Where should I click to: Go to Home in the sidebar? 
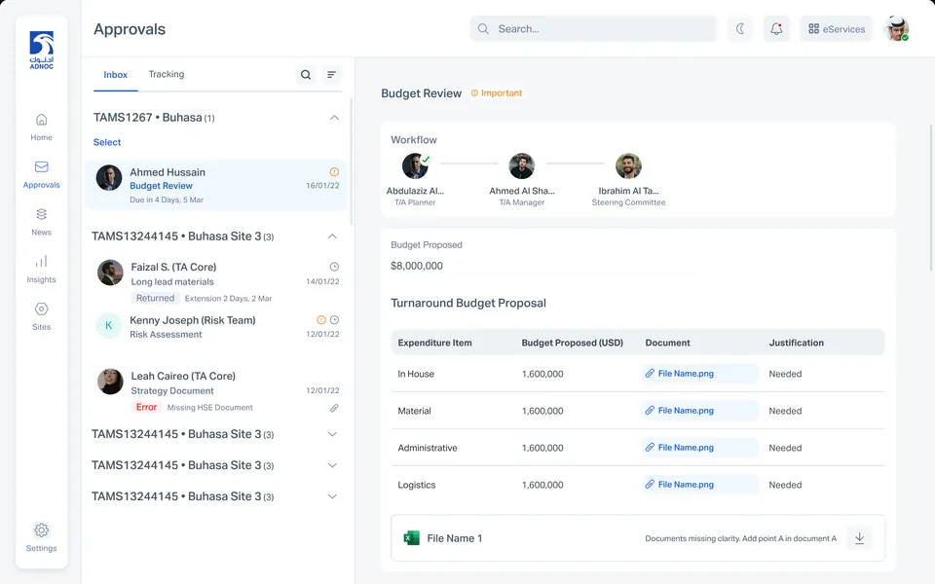[41, 128]
